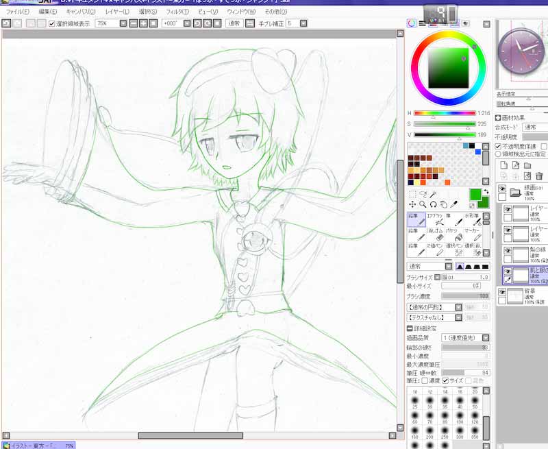Select 領域検出元に指定 radio option
548x449 pixels.
point(498,154)
